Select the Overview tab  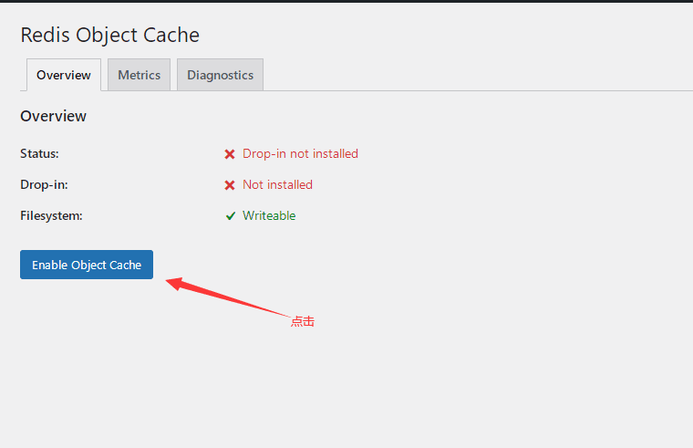pyautogui.click(x=64, y=75)
